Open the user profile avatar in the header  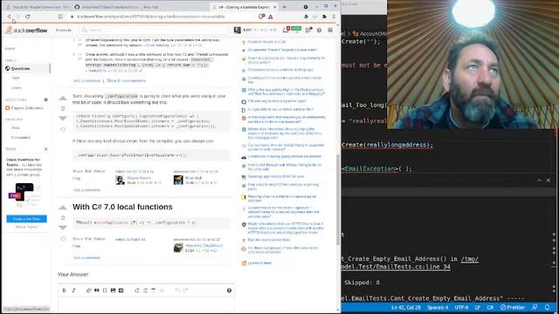click(x=237, y=31)
